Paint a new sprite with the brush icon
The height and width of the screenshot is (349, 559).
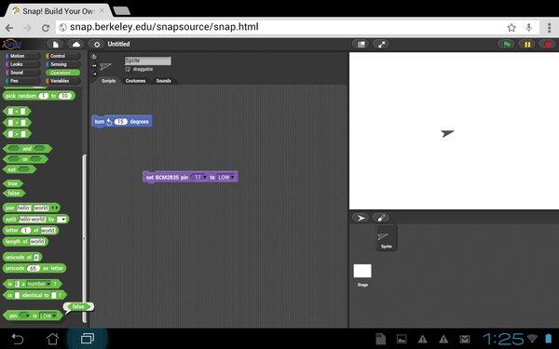[x=381, y=218]
